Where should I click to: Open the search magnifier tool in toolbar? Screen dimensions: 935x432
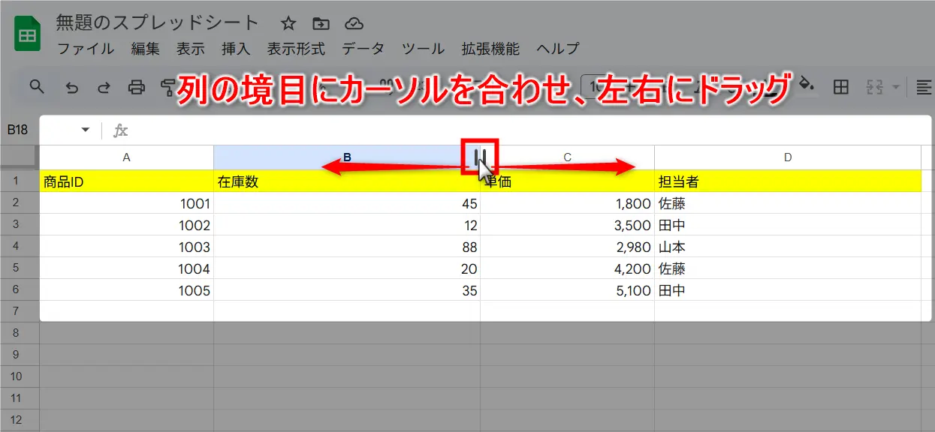pyautogui.click(x=37, y=87)
